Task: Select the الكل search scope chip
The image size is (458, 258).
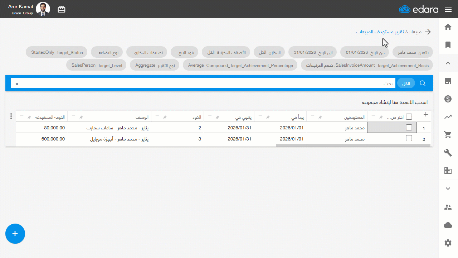Action: click(x=406, y=83)
